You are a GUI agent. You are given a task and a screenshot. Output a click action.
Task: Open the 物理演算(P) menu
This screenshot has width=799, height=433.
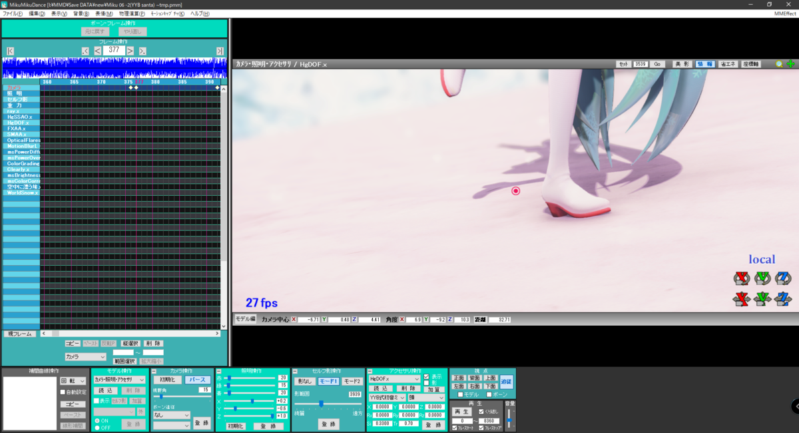pyautogui.click(x=133, y=13)
